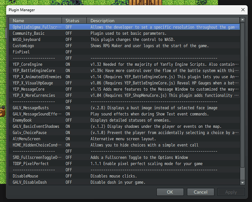Click description "This plugin changes the control to WASD."
Image resolution: width=252 pixels, height=202 pixels.
[x=132, y=40]
